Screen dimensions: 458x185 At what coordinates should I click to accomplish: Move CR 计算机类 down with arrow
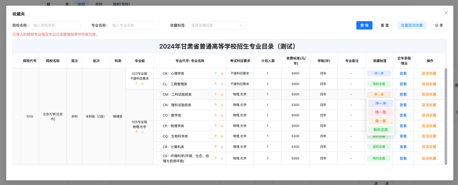point(221,147)
